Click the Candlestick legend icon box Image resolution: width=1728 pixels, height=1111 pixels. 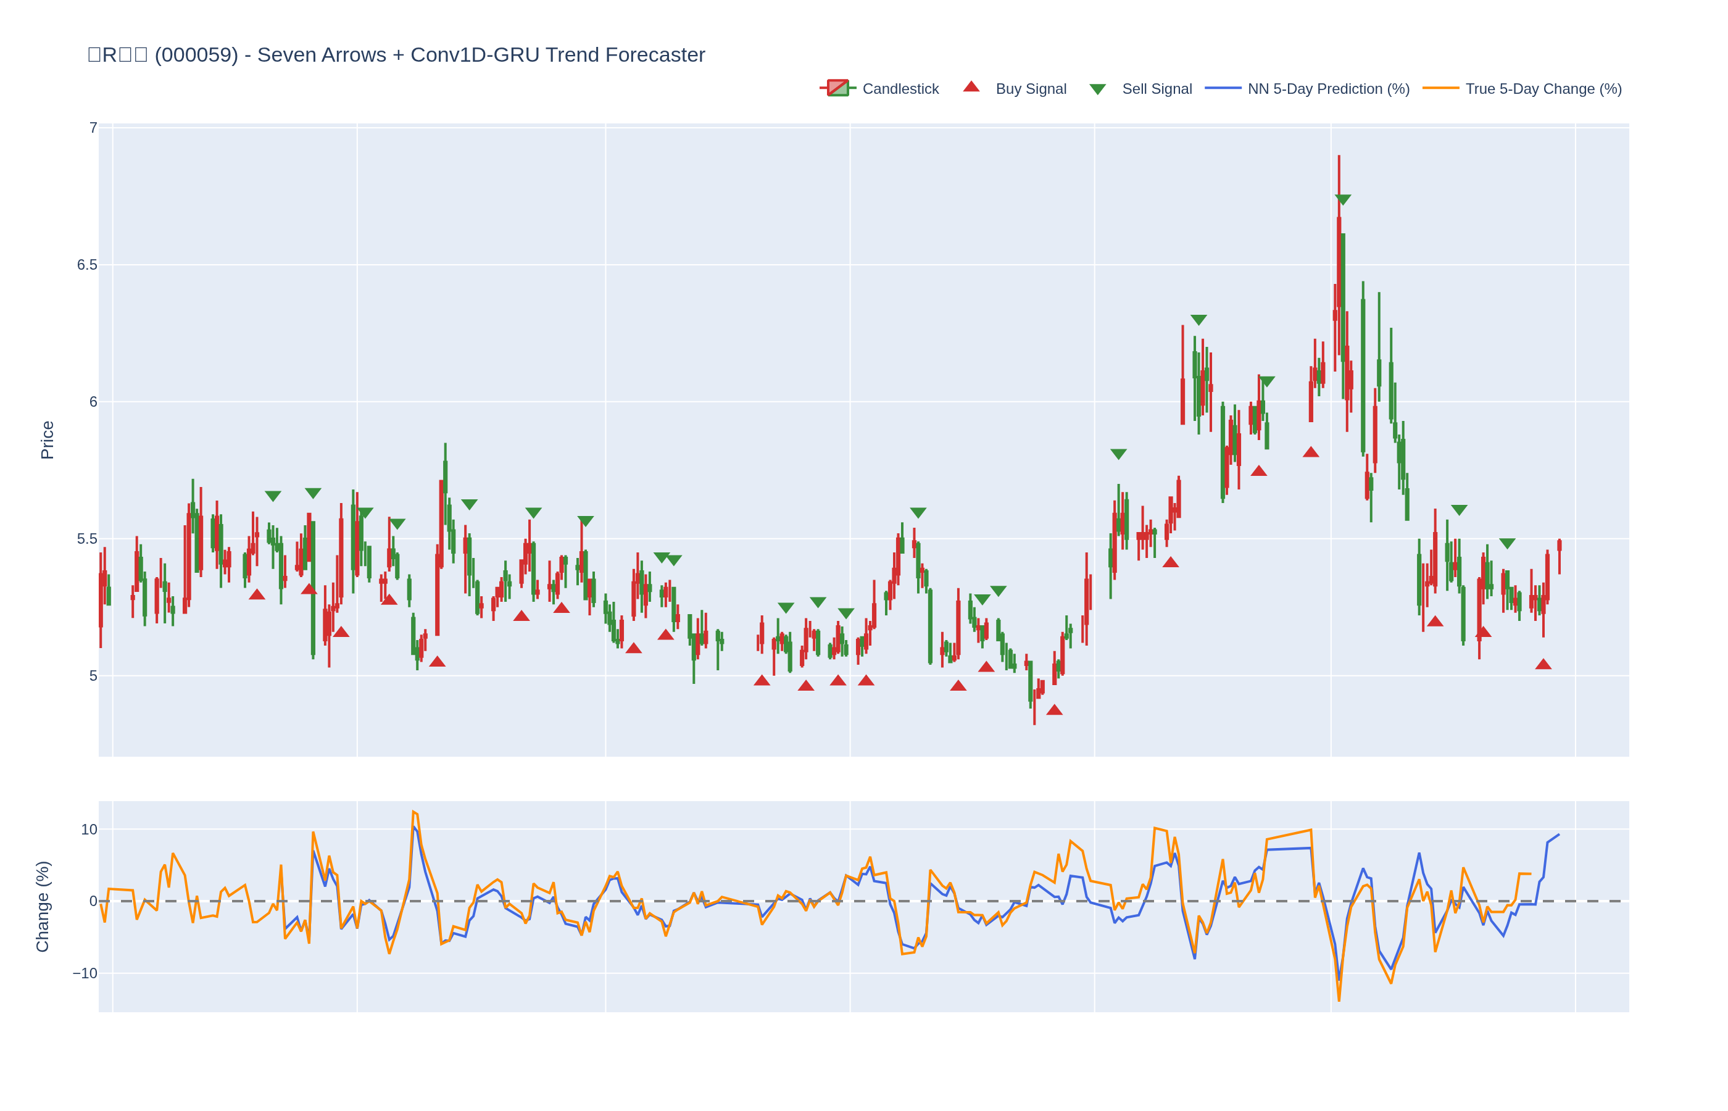point(837,88)
